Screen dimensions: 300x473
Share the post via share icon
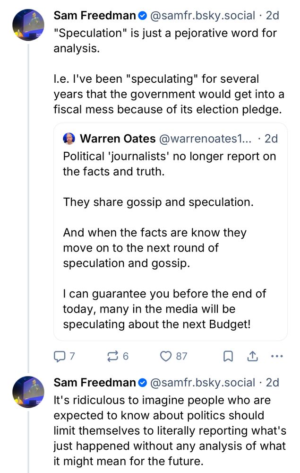tap(253, 356)
